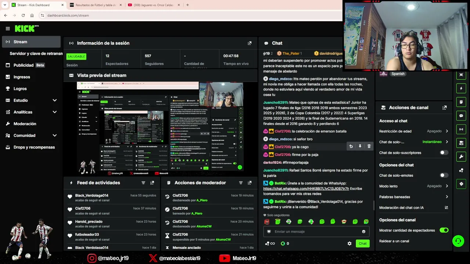Open the WhatsApp community link in chat
This screenshot has width=470, height=264.
[306, 189]
